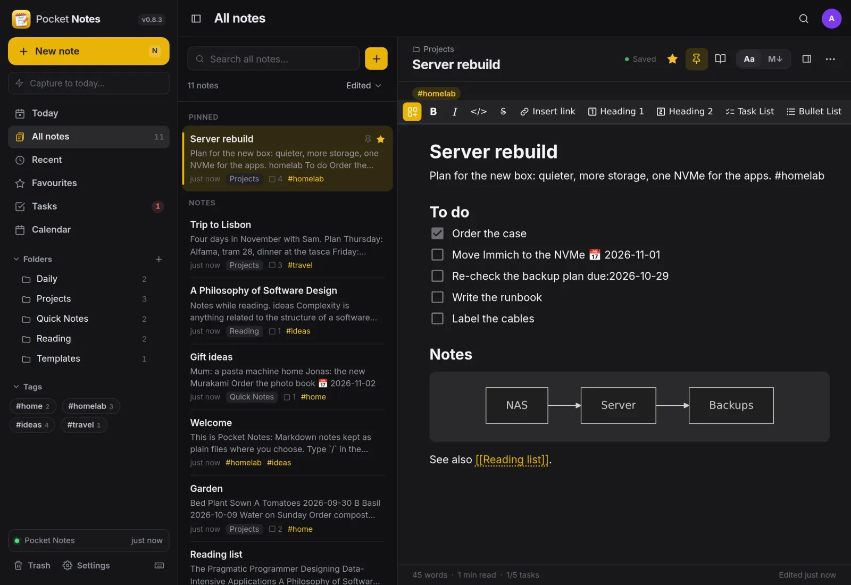Unpin the note with pin icon
The height and width of the screenshot is (585, 851).
tap(696, 59)
